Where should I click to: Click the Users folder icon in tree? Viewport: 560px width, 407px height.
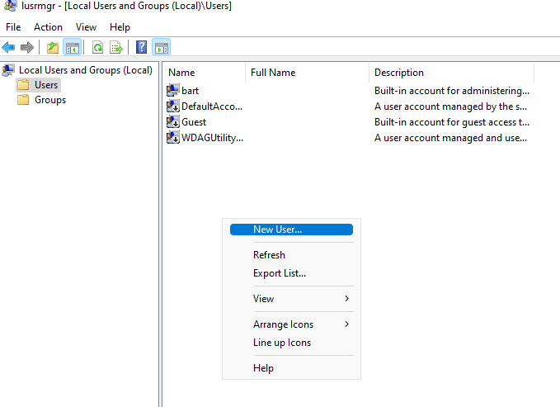pyautogui.click(x=23, y=85)
